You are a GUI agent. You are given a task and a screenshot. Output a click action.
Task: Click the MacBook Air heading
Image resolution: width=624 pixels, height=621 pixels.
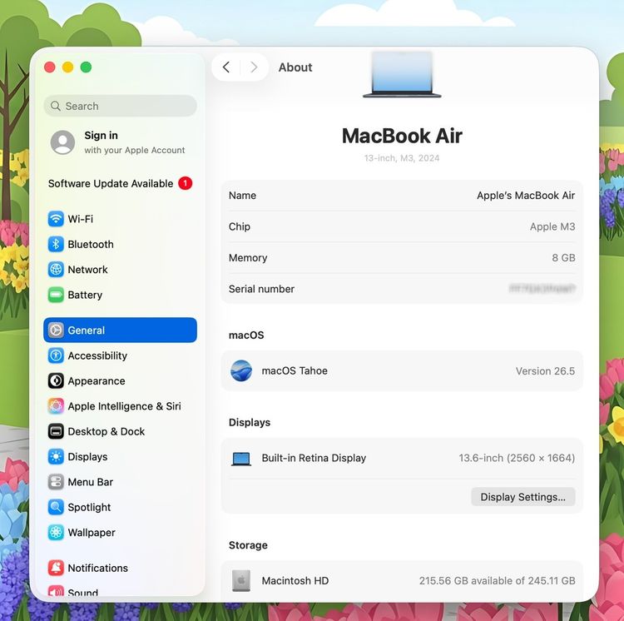[x=402, y=136]
